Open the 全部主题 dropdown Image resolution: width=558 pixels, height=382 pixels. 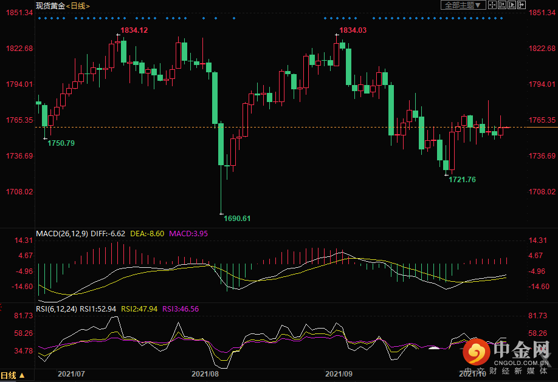pyautogui.click(x=463, y=5)
